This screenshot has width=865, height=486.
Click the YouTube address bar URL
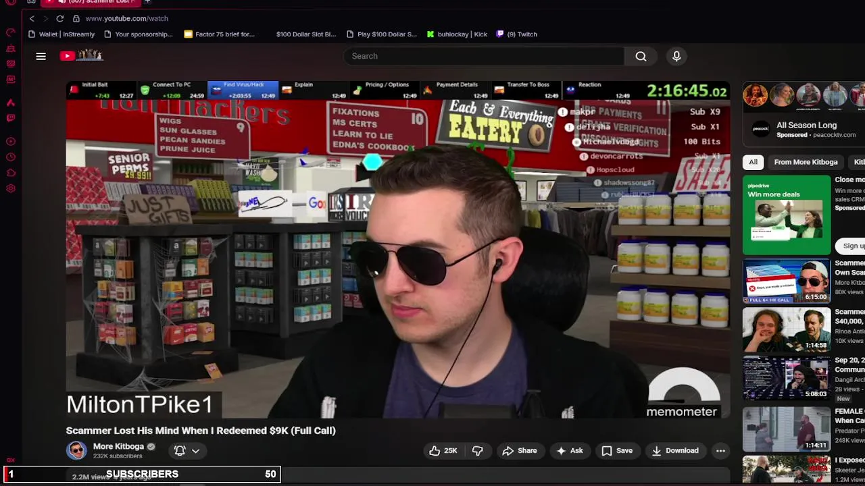click(x=126, y=18)
